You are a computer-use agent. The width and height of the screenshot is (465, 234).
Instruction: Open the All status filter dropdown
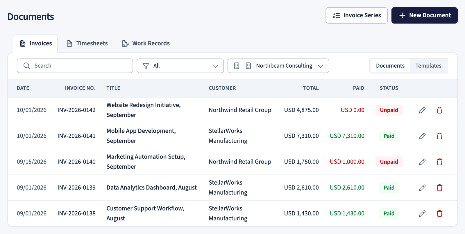tap(180, 66)
